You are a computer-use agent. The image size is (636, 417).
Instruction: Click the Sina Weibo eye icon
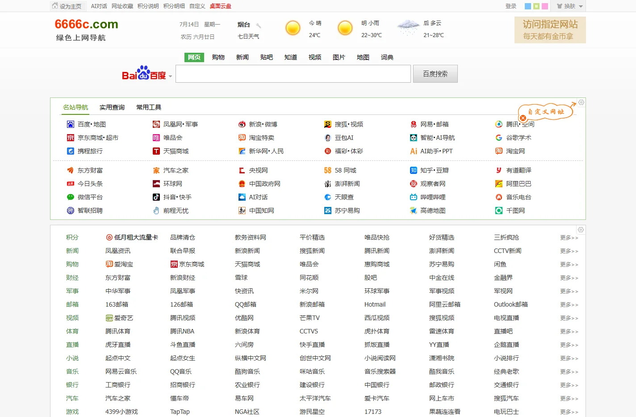click(242, 124)
